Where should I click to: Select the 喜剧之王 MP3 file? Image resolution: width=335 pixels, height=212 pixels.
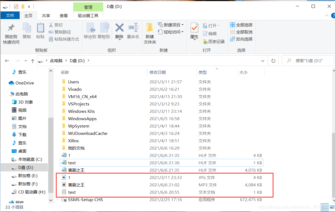162,185
